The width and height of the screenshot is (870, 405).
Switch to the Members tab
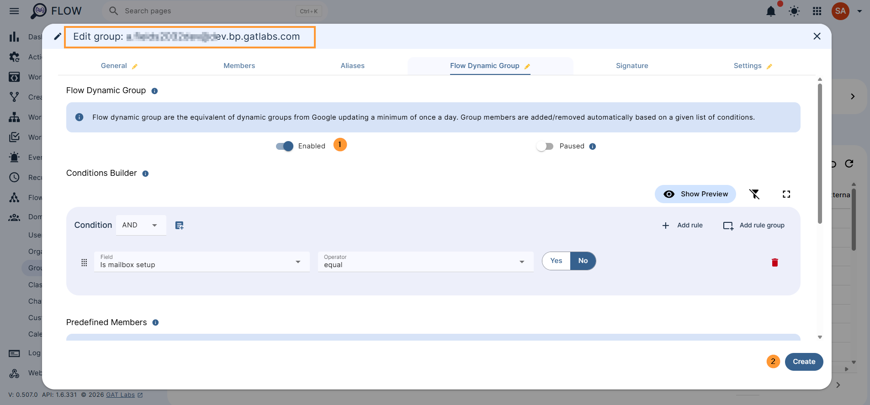coord(239,66)
